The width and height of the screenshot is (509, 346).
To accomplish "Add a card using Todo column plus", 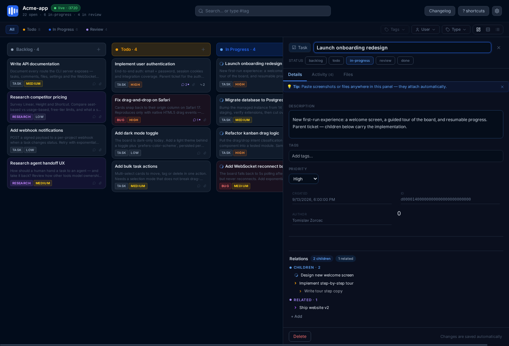I will coord(203,49).
